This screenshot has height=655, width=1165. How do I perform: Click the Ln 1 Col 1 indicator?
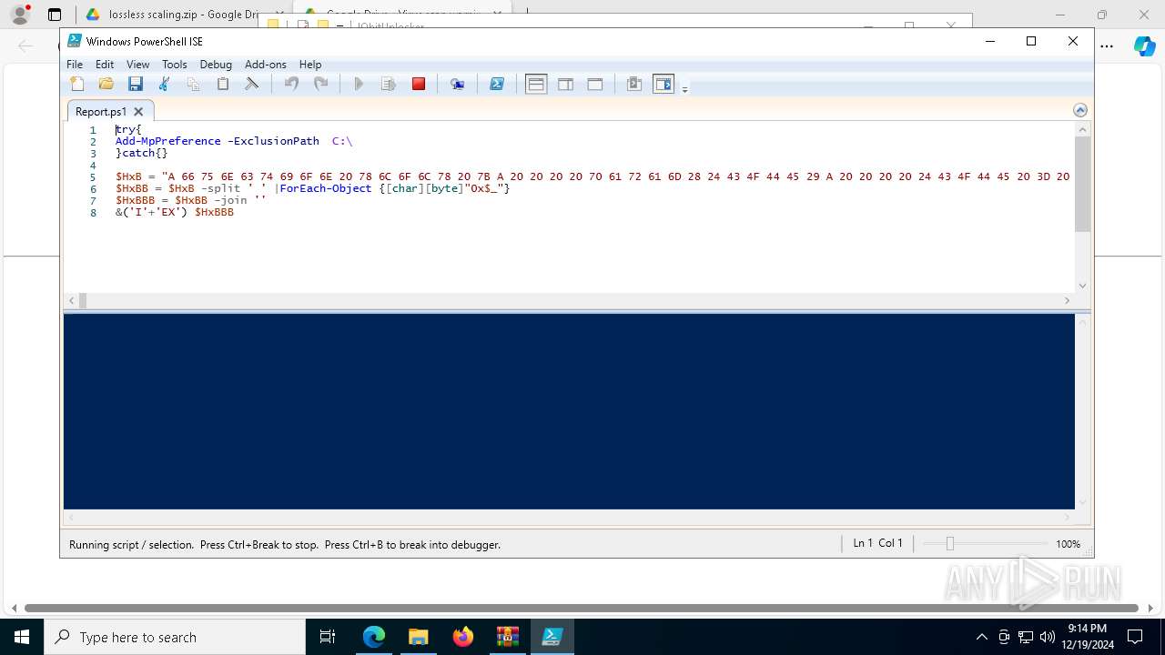877,543
